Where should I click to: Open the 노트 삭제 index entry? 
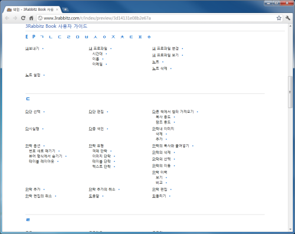coord(159,69)
